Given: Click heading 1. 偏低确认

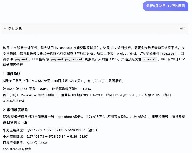Looking at the screenshot, I should point(12,74).
